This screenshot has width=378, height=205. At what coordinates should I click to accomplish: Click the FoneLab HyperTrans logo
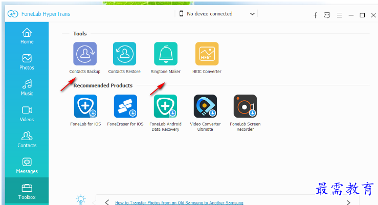[13, 14]
